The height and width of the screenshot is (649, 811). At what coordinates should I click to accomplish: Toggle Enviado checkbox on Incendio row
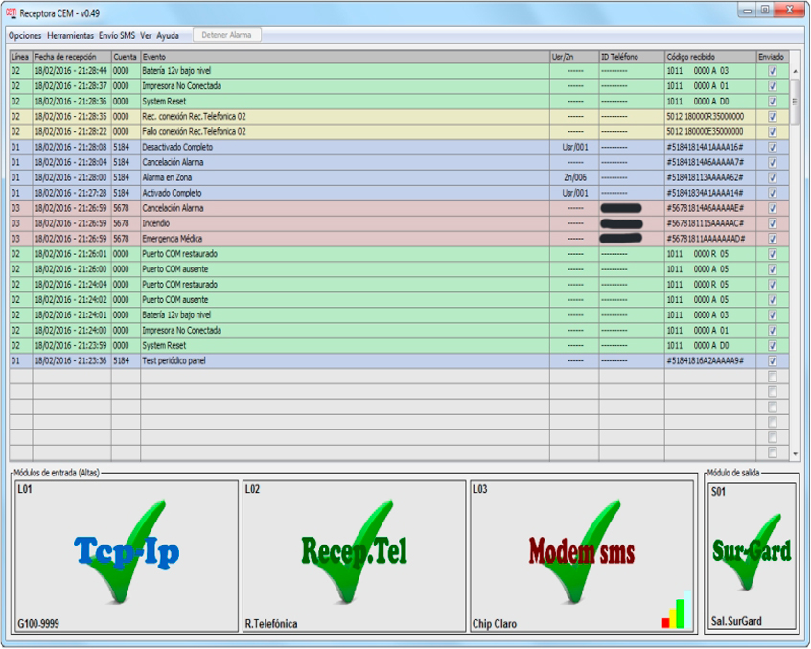click(x=773, y=223)
